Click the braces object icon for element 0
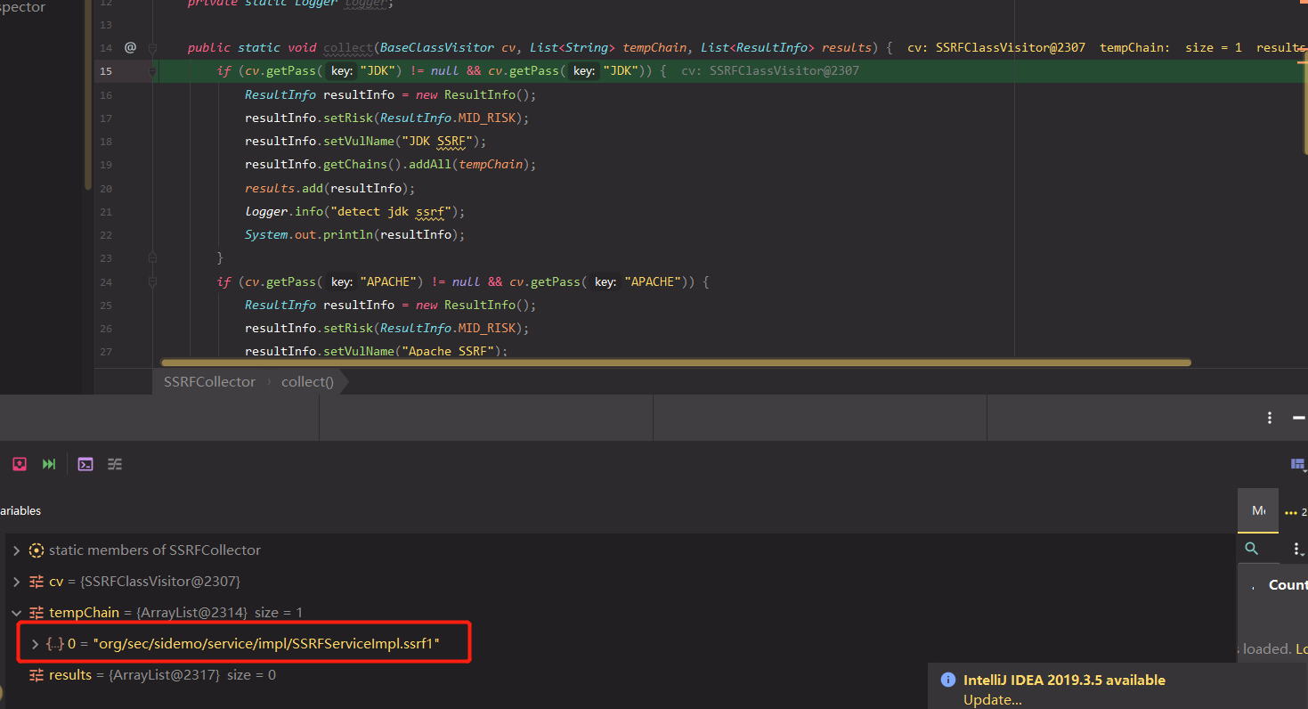The width and height of the screenshot is (1308, 709). 54,643
